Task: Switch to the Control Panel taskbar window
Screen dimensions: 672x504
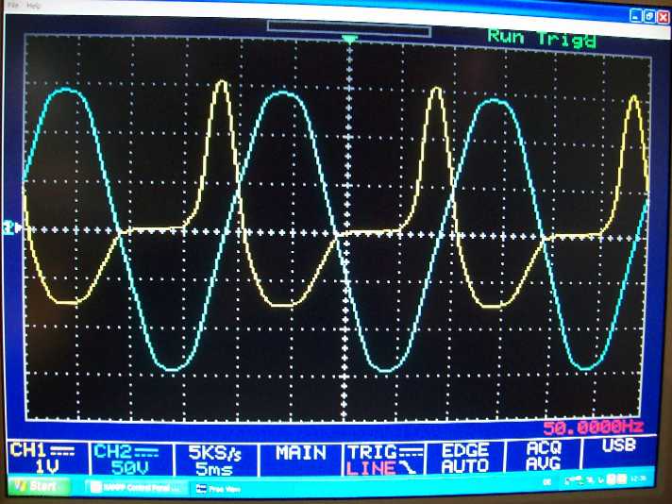Action: (135, 488)
